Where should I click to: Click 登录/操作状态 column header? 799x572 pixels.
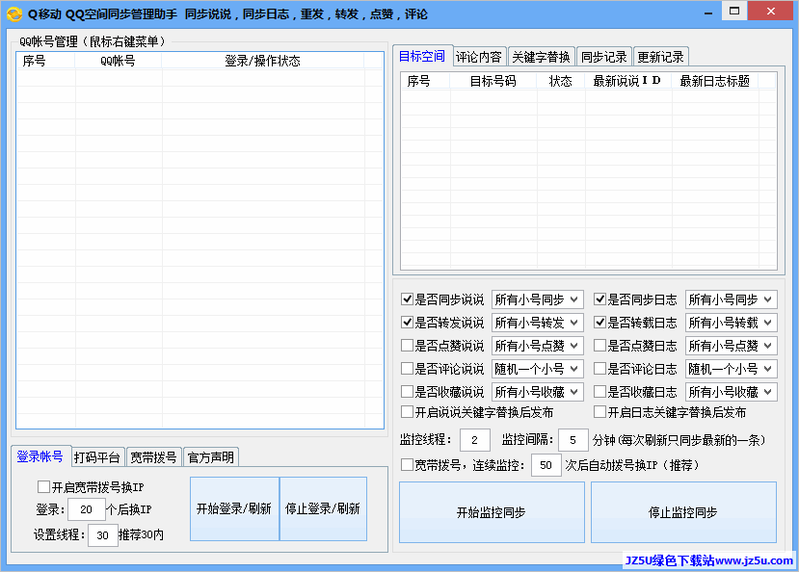[x=263, y=61]
